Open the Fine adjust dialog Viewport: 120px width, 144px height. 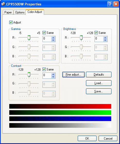[x=73, y=75]
